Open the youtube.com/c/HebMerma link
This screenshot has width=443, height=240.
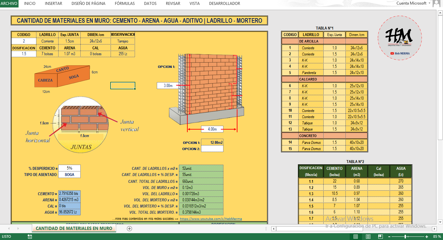point(211,219)
